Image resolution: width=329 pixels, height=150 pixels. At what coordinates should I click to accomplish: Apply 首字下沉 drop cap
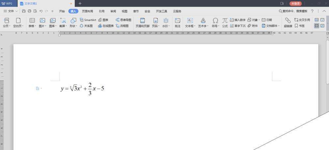(x=238, y=26)
